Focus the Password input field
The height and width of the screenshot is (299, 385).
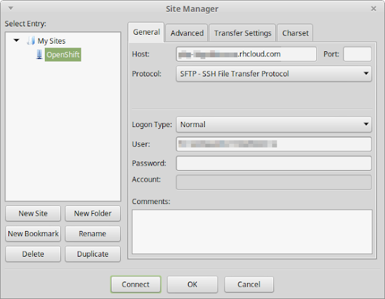274,163
